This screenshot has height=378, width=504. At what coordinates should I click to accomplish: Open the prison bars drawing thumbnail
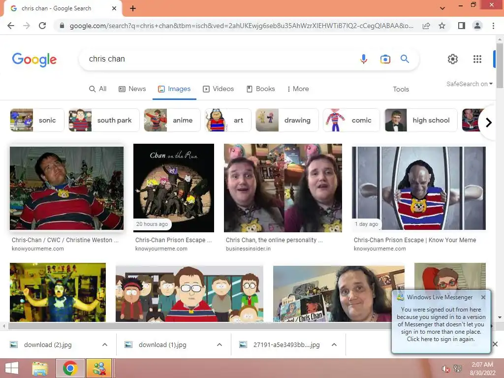point(418,188)
